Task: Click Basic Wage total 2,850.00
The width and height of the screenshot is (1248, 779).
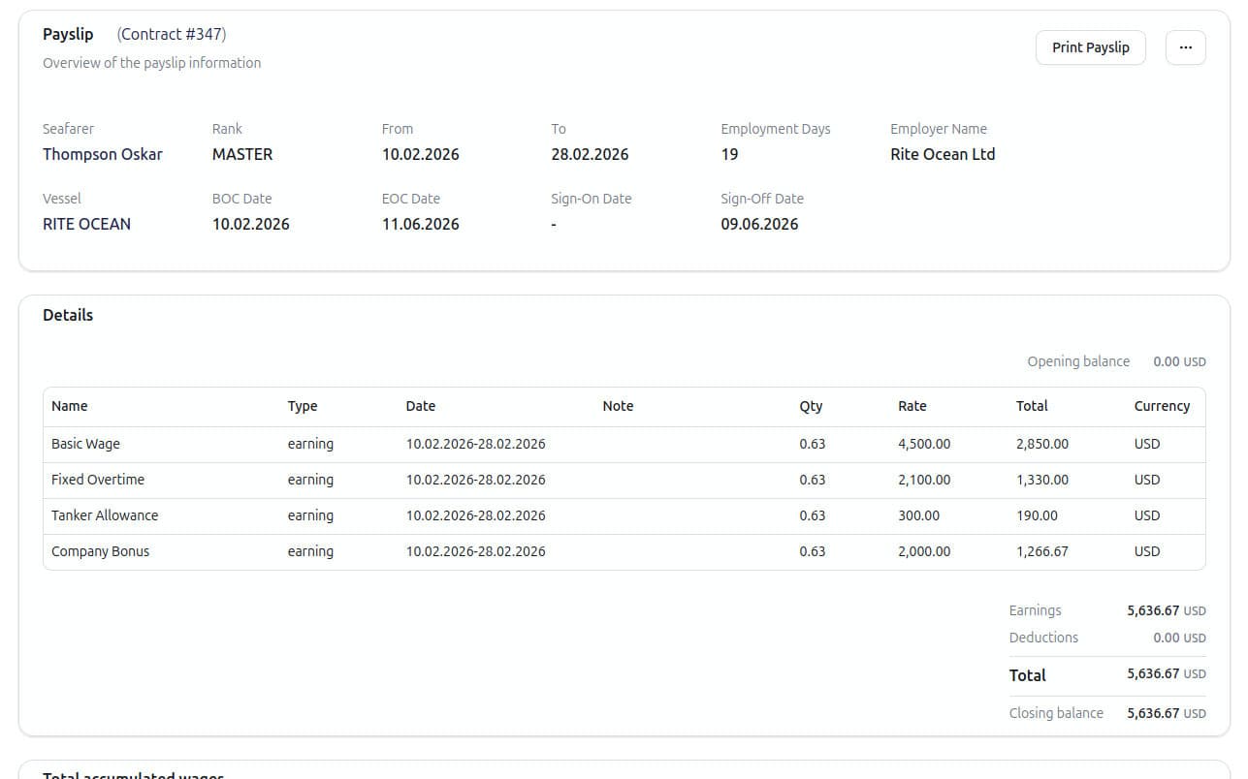Action: coord(1042,444)
